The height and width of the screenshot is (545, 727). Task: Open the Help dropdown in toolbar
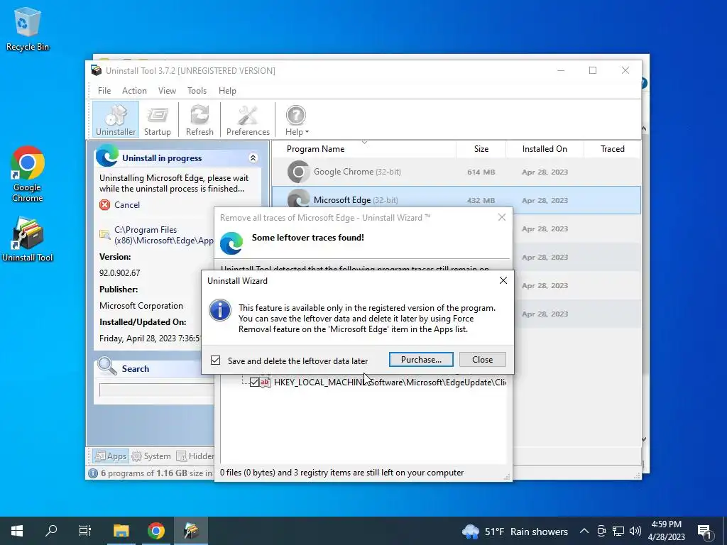tap(296, 119)
